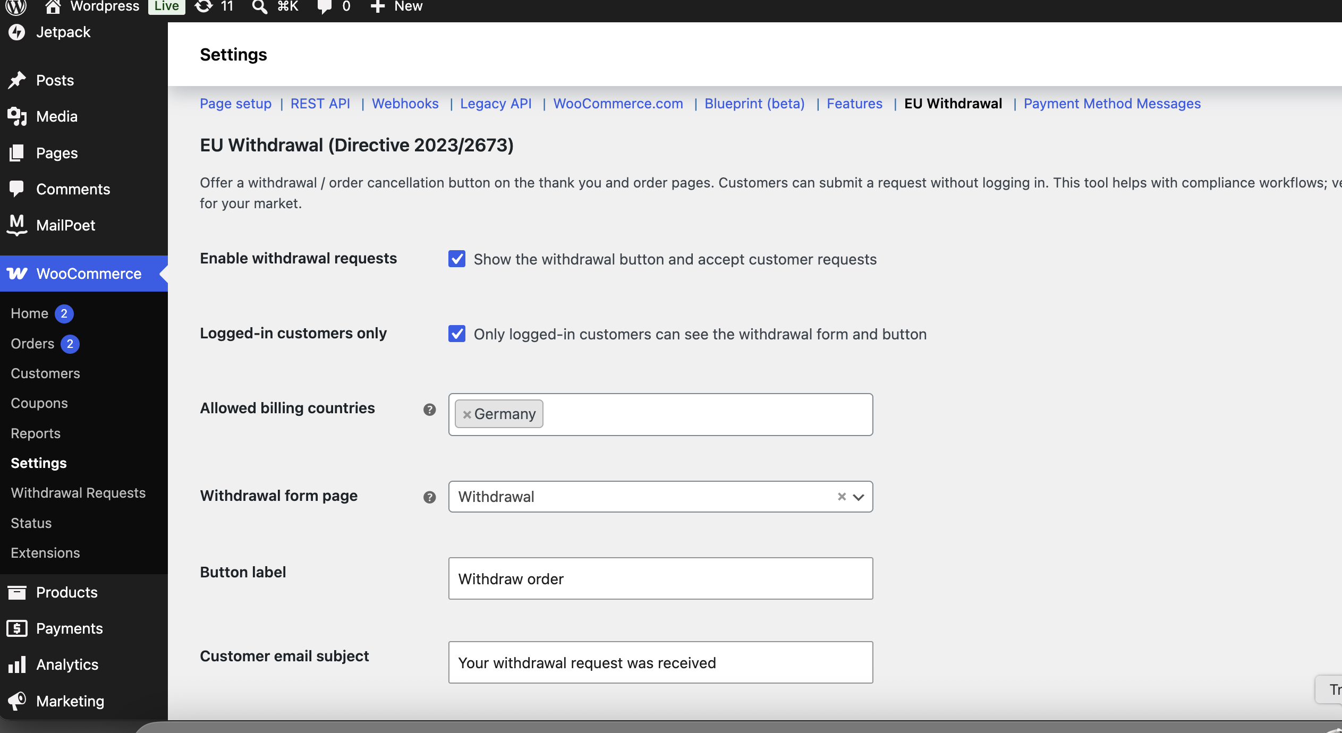Open Customers submenu item
The width and height of the screenshot is (1342, 733).
(45, 373)
